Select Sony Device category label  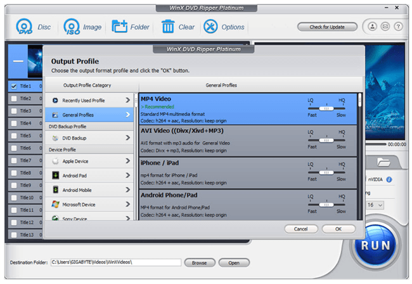click(75, 219)
